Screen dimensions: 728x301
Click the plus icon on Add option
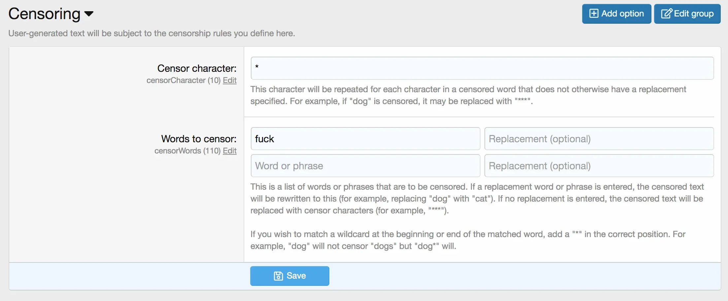click(594, 14)
